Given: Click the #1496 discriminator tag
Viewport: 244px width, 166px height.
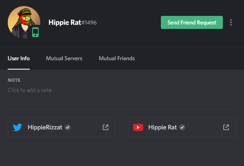Looking at the screenshot, I should click(x=89, y=23).
